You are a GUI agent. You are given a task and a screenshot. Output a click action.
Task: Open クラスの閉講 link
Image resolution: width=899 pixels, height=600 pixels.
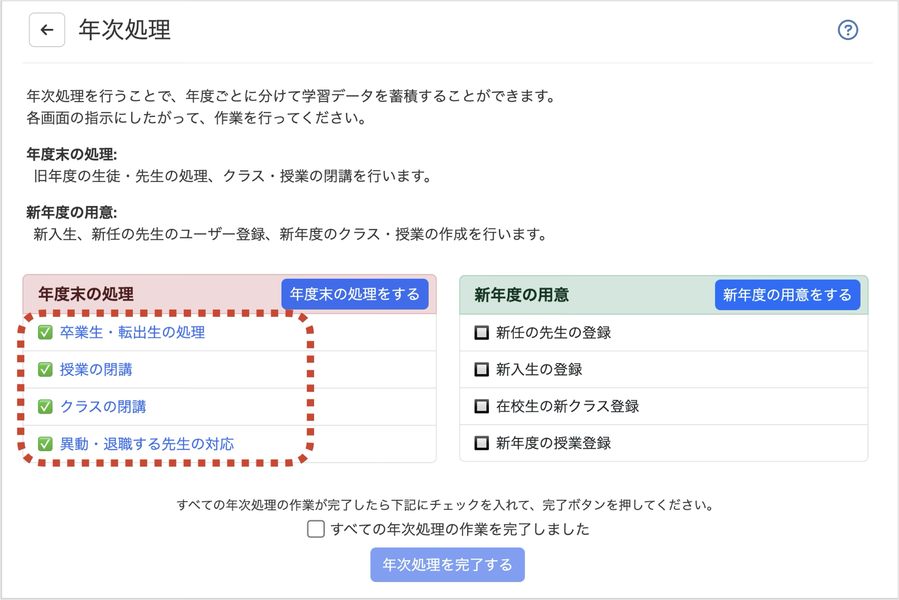coord(103,407)
